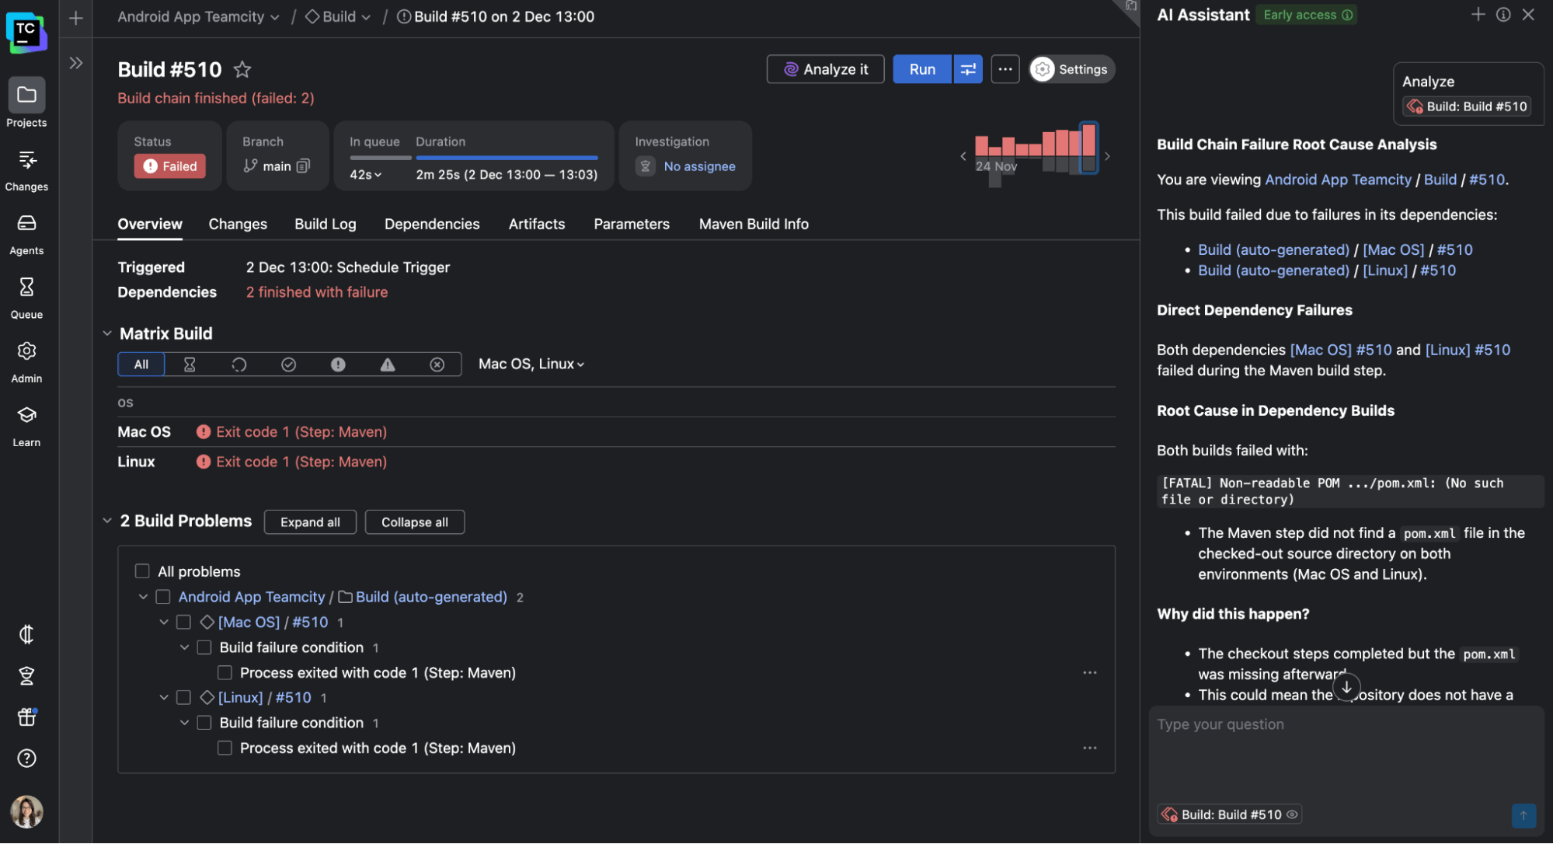
Task: Filter matrix builds by canceled X icon
Action: 437,364
